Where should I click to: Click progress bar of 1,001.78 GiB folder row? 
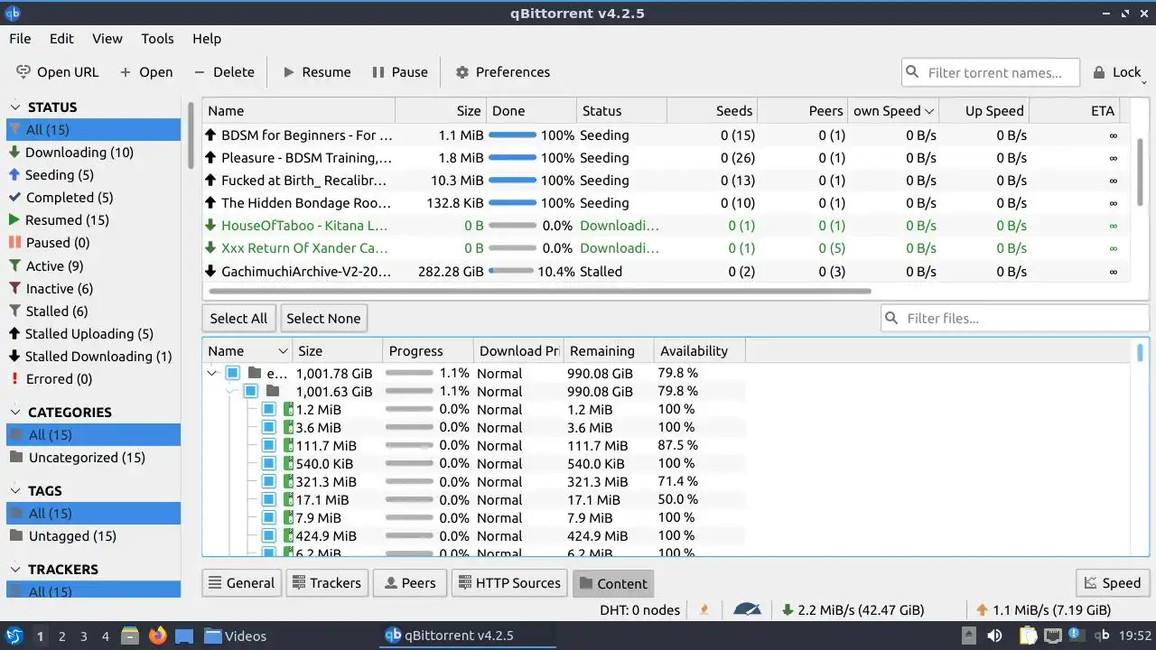409,373
